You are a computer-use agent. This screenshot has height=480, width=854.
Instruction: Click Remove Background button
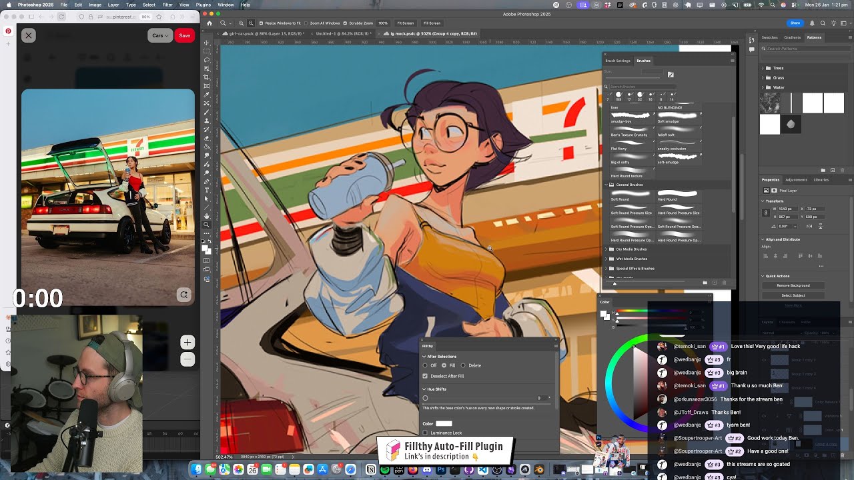point(793,285)
